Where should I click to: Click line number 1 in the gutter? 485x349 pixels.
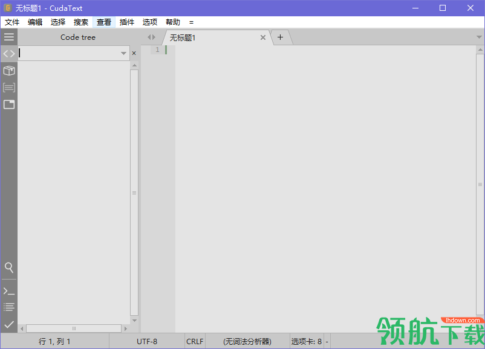157,50
